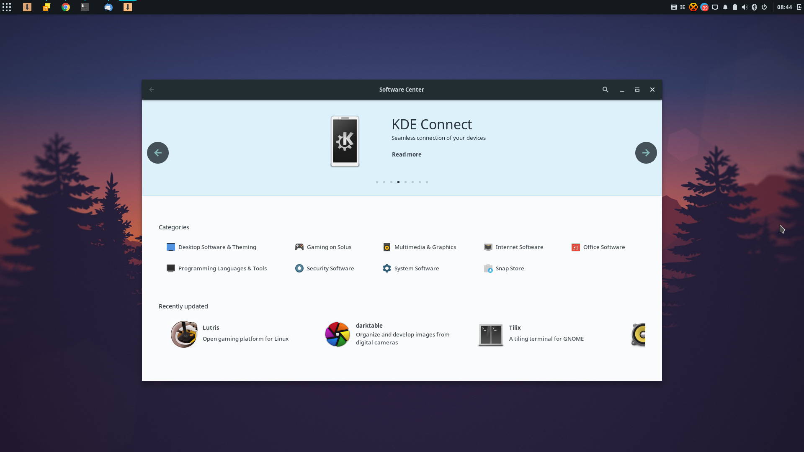Click the partially visible speaker app icon
This screenshot has height=452, width=804.
pos(639,334)
